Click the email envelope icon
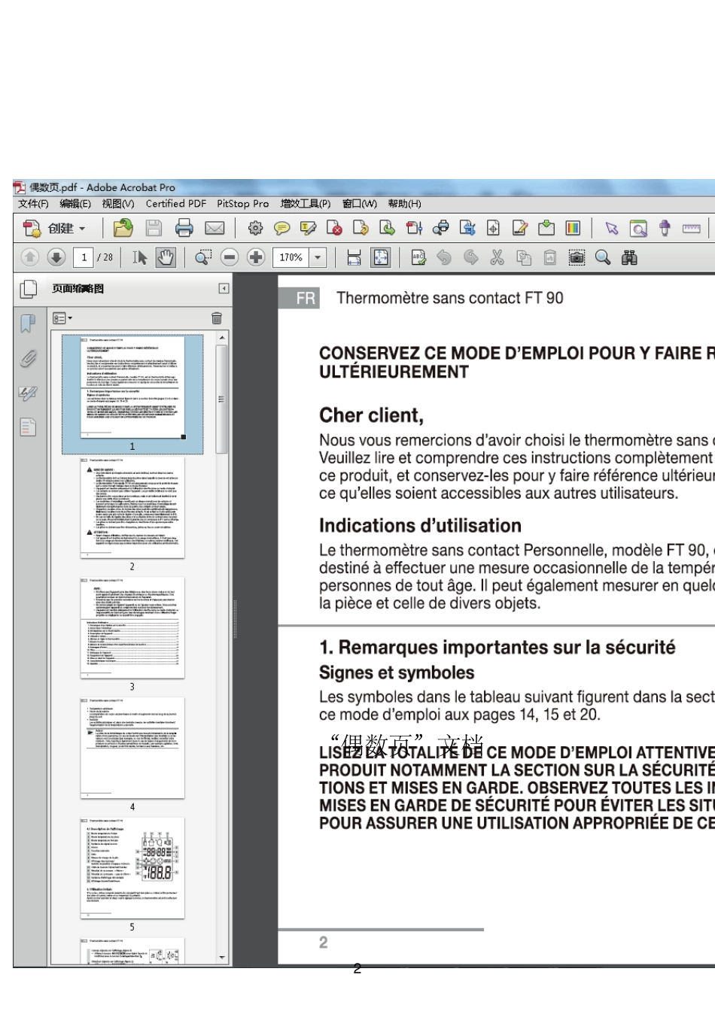Screen dimensions: 715x1011 [x=214, y=228]
